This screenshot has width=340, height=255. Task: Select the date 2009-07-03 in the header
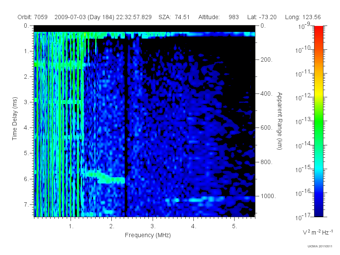pyautogui.click(x=70, y=17)
